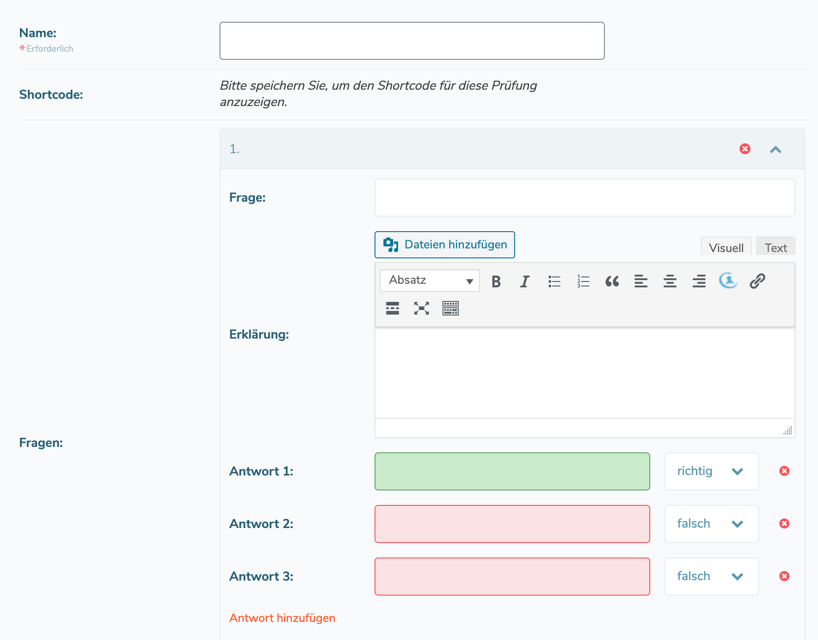The width and height of the screenshot is (818, 640).
Task: Open the falsch dropdown for Antwort 2
Action: point(711,524)
